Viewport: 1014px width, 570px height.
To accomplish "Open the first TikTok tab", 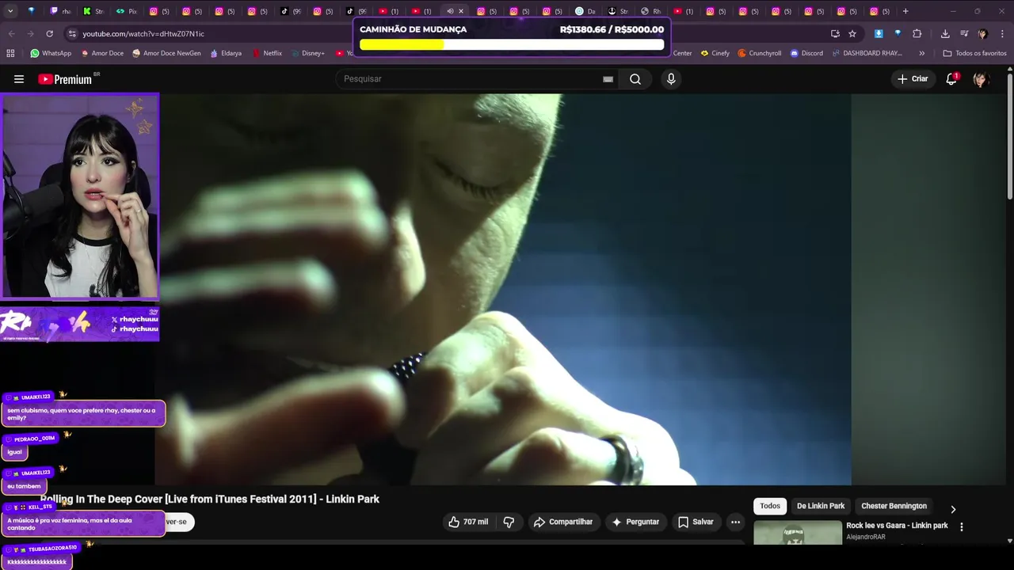I will [291, 11].
